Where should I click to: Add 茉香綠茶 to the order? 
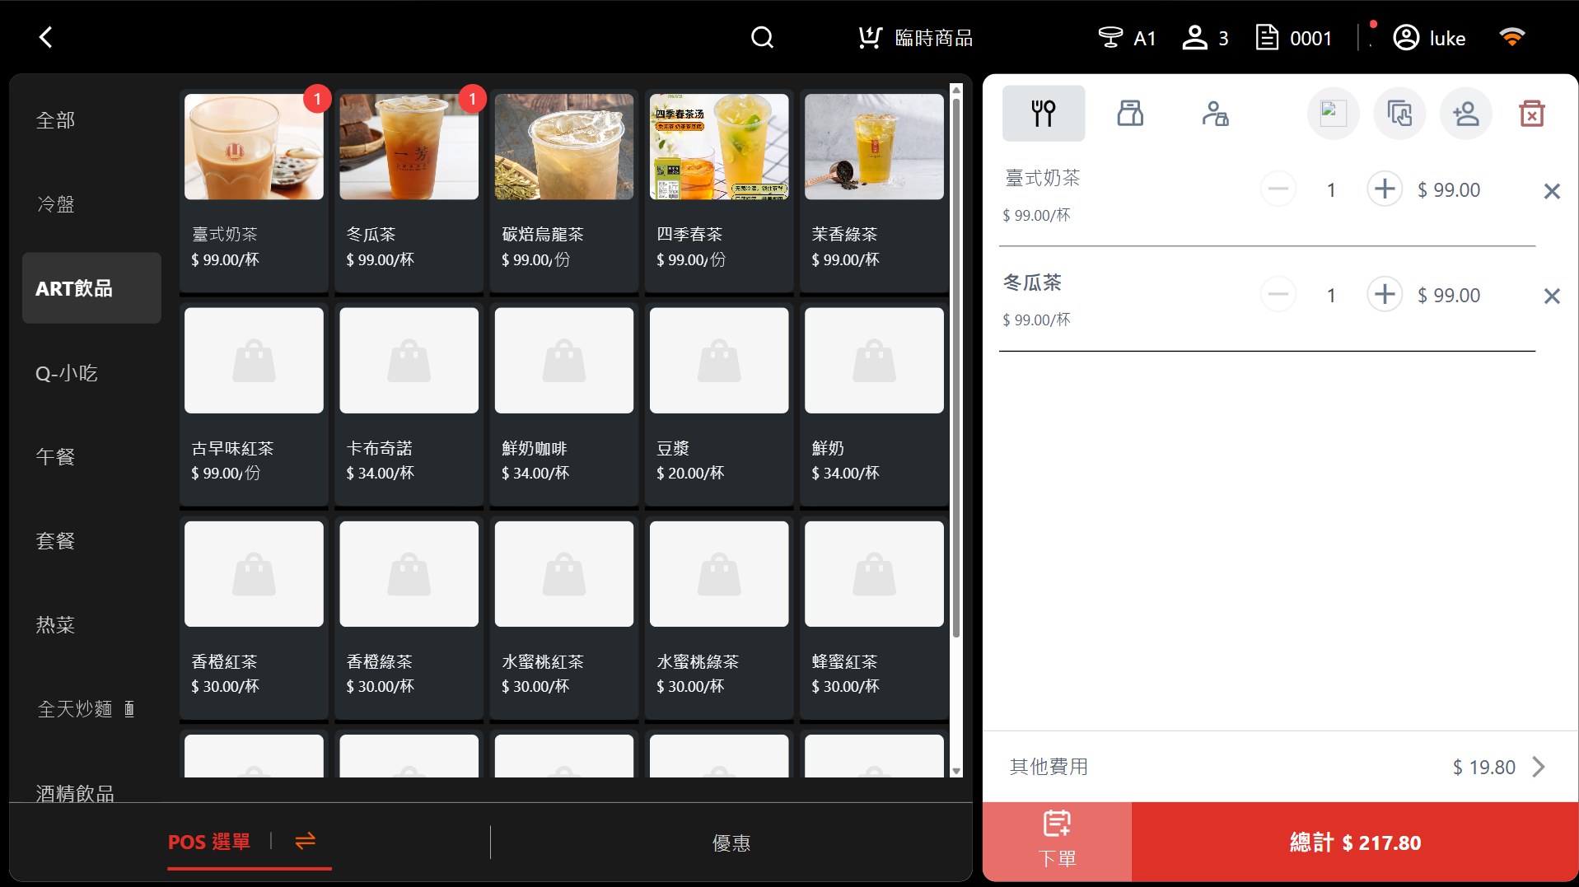tap(874, 191)
